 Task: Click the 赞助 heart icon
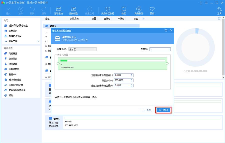click(152, 11)
